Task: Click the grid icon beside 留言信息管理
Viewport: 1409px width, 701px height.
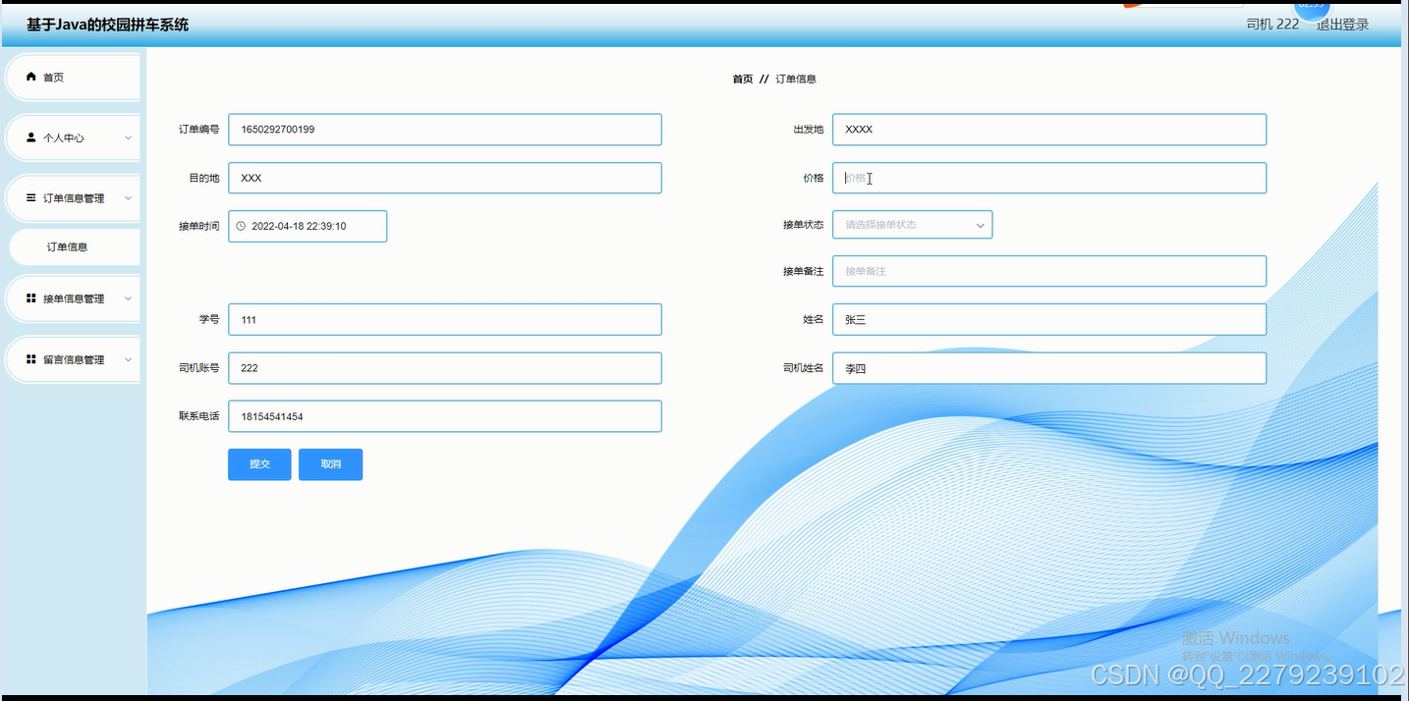Action: (x=31, y=359)
